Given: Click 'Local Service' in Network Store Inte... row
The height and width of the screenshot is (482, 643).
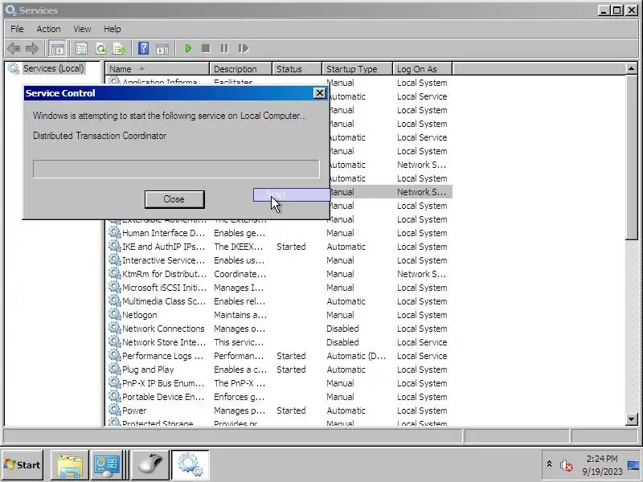Looking at the screenshot, I should 422,342.
